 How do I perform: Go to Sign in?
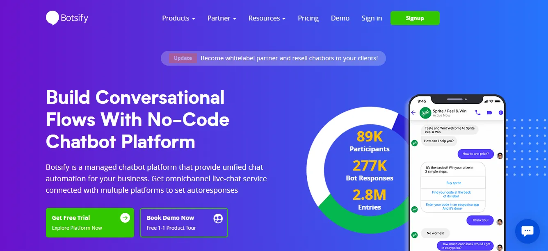[372, 18]
